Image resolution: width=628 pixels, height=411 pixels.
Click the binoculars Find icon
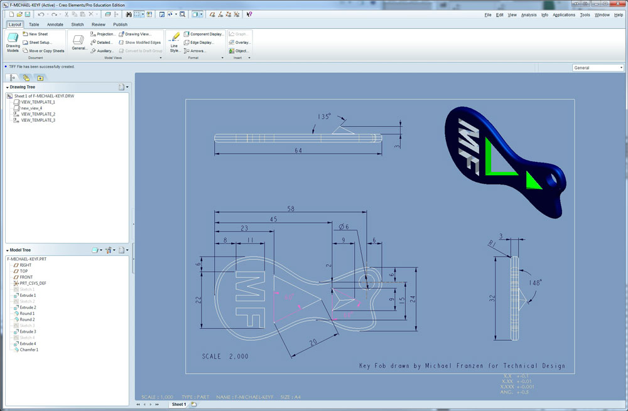click(x=129, y=14)
